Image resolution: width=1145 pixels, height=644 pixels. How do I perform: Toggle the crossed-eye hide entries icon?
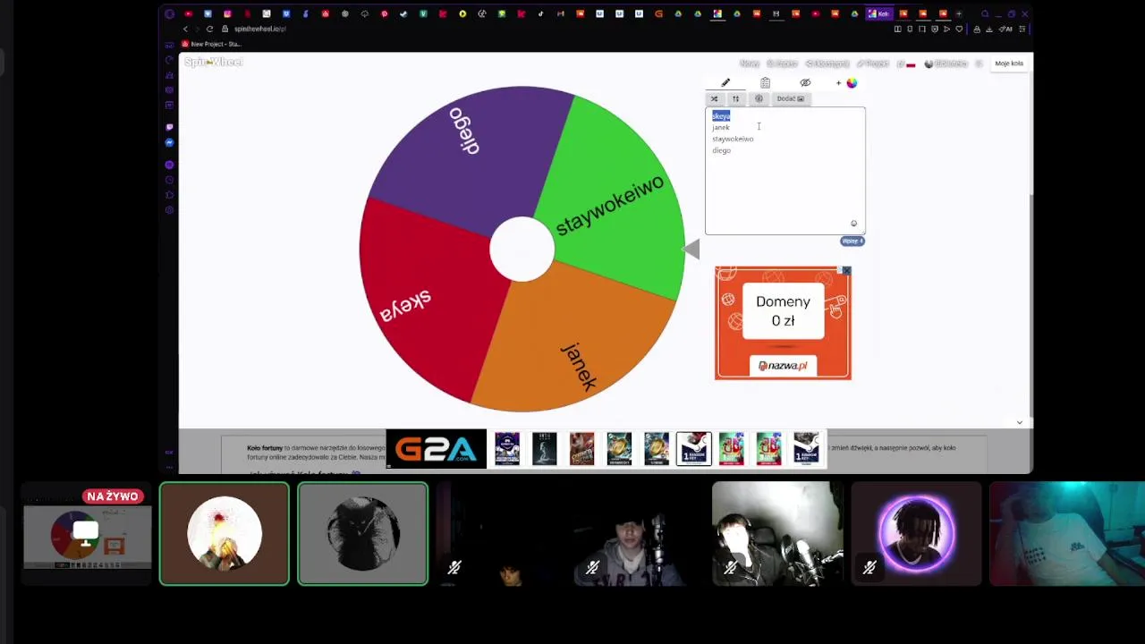point(805,83)
